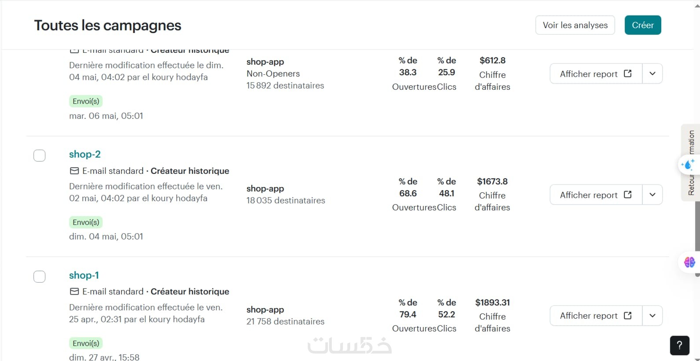
Task: Click the question mark help icon
Action: 679,345
